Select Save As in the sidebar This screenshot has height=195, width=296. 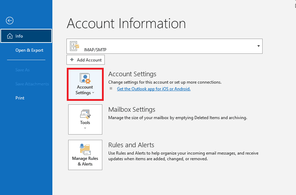coord(22,70)
